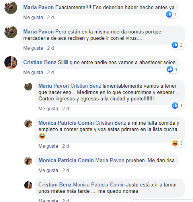Click Monica Patricia Comin's avatar on "falta comida" reply

pos(28,124)
